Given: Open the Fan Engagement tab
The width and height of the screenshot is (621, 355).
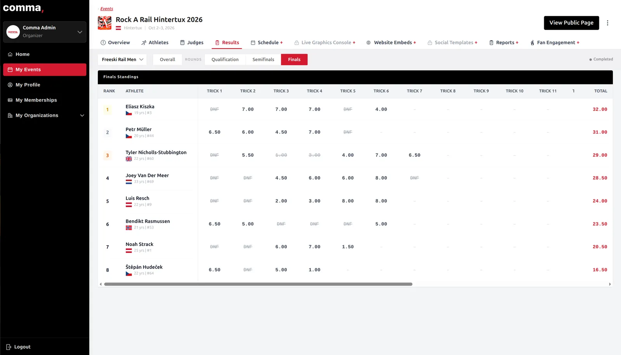Looking at the screenshot, I should pos(555,43).
